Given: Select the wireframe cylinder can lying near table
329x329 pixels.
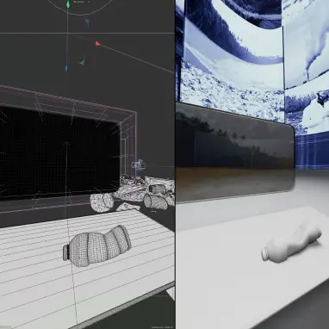Looking at the screenshot, I should (156, 202).
